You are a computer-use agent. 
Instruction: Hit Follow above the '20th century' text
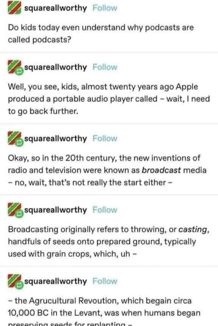(x=105, y=138)
